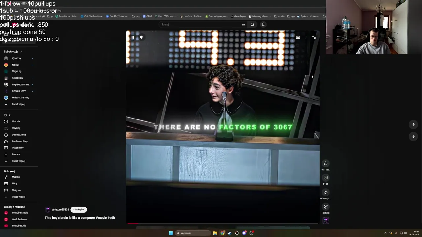This screenshot has height=237, width=422.
Task: Open YouTube Kids
Action: tap(18, 226)
